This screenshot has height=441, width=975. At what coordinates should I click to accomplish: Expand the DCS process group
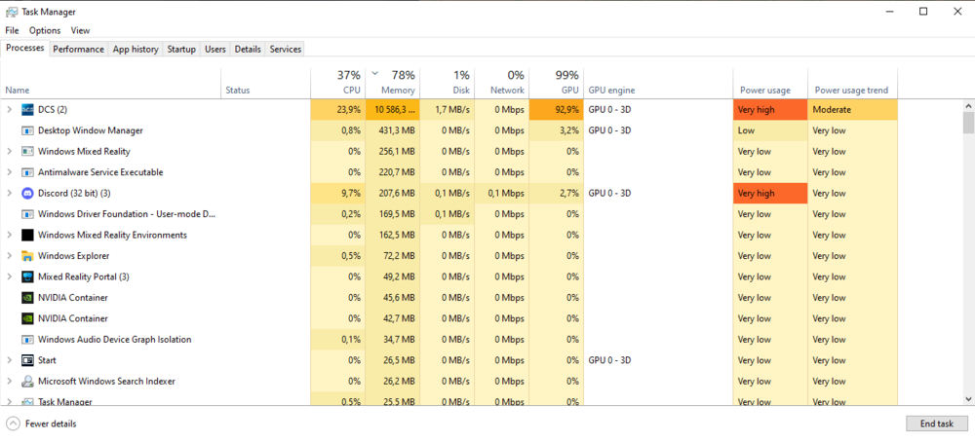coord(10,110)
